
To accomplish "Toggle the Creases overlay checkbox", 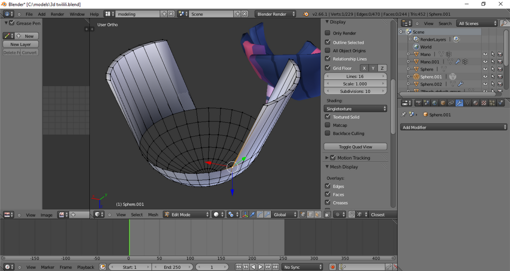I will pyautogui.click(x=328, y=202).
